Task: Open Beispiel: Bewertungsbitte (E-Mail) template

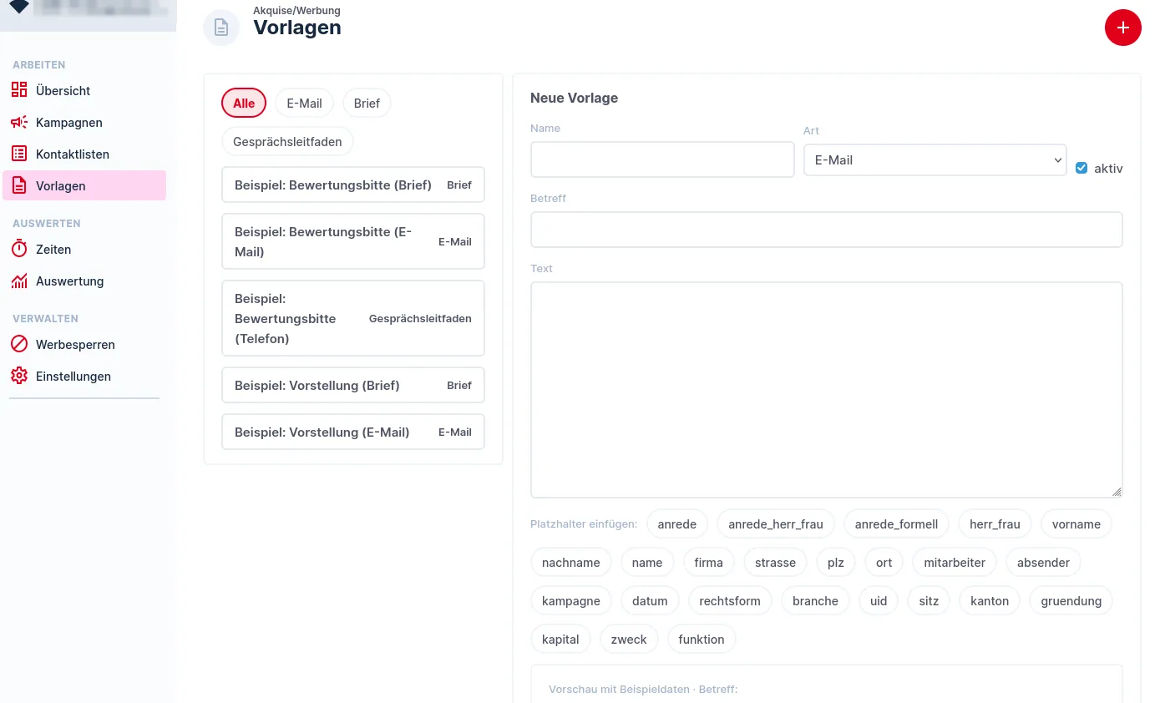Action: pos(353,241)
